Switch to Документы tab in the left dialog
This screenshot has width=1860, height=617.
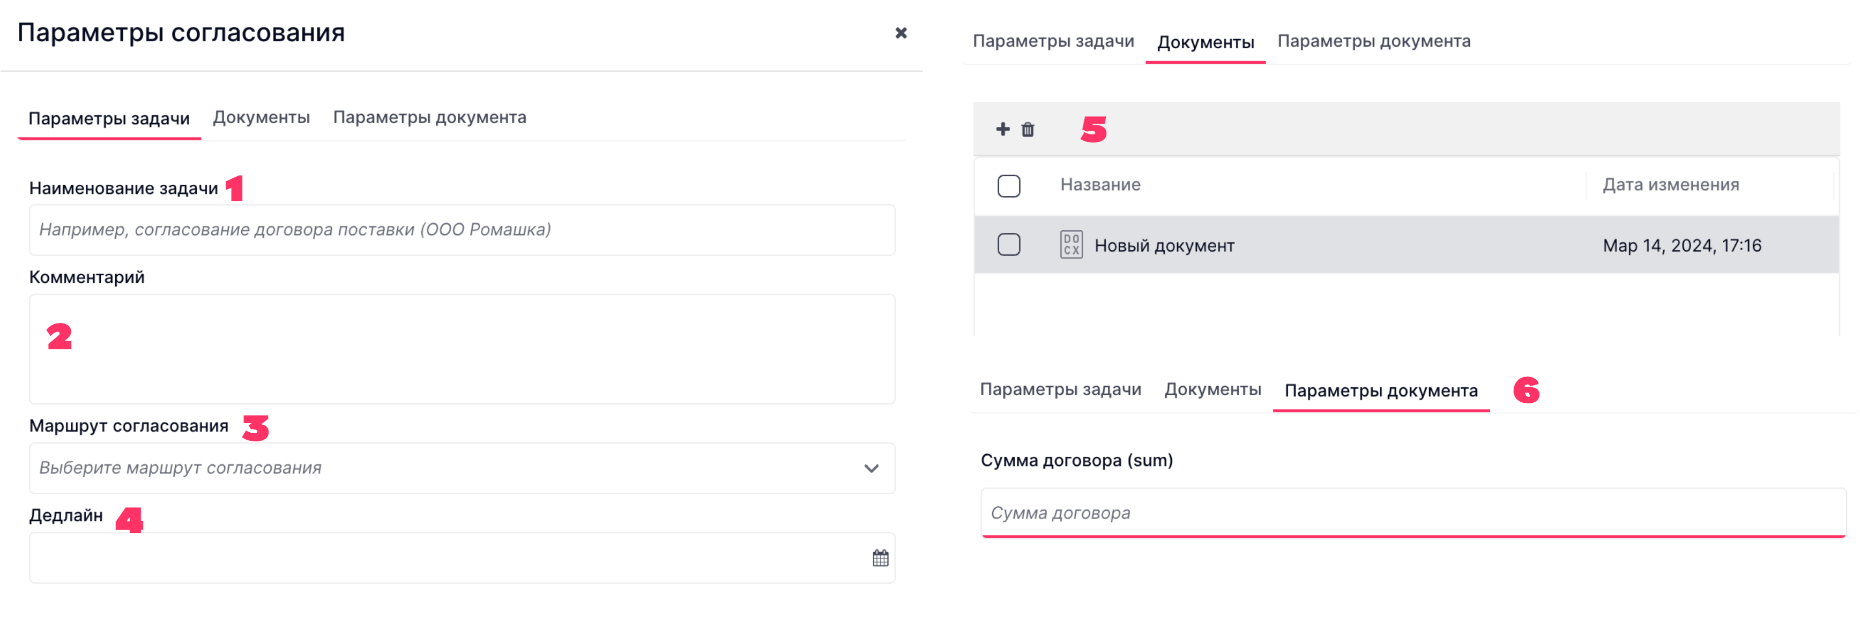tap(262, 118)
